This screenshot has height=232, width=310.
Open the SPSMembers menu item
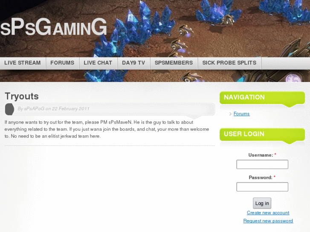[174, 63]
